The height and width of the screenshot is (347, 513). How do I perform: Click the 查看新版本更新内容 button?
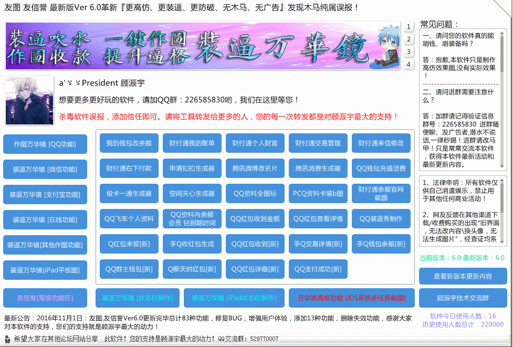tap(463, 276)
